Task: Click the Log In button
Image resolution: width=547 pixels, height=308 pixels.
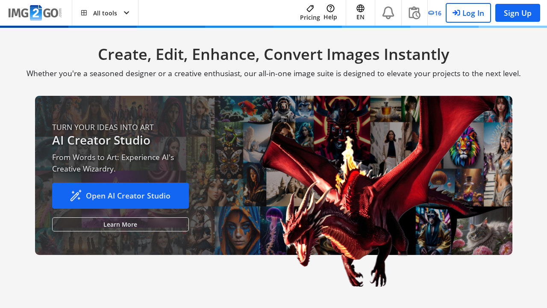Action: 468,12
